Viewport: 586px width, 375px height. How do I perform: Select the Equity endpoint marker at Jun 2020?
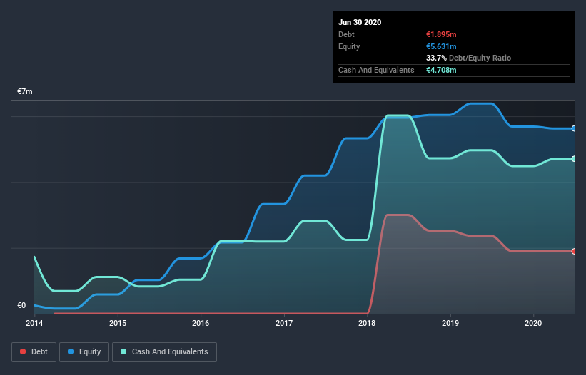[x=574, y=128]
